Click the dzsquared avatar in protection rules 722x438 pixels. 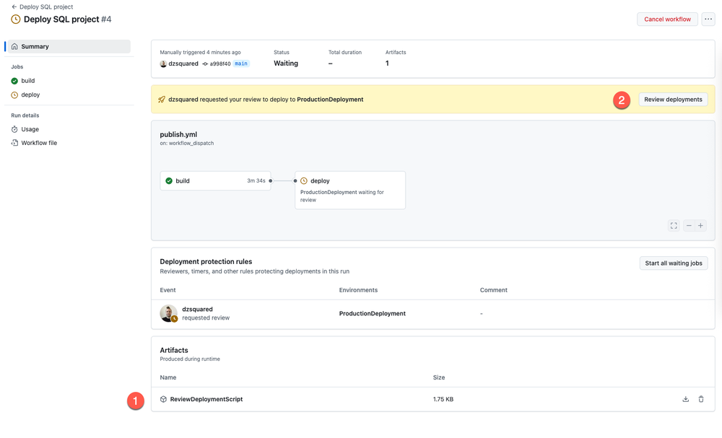(x=168, y=313)
